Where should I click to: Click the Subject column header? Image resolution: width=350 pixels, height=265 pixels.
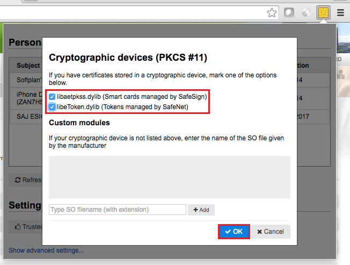coord(28,66)
